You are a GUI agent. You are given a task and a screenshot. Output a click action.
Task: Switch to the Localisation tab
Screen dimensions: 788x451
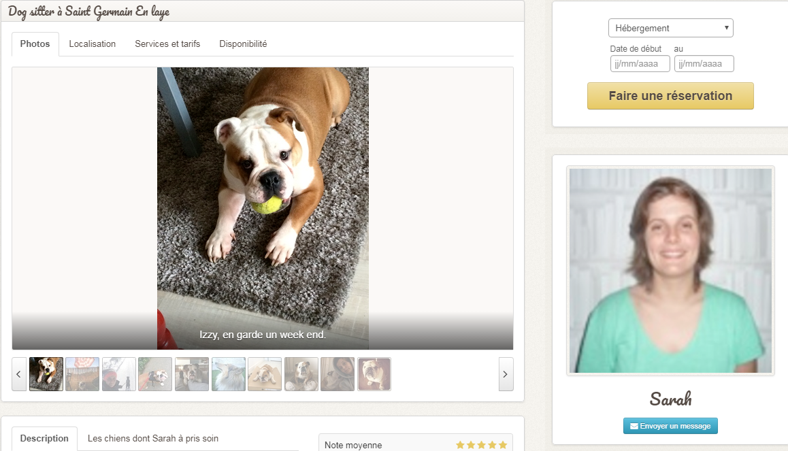[x=92, y=44]
